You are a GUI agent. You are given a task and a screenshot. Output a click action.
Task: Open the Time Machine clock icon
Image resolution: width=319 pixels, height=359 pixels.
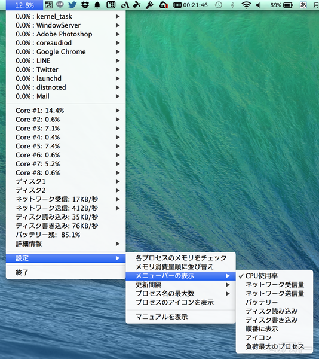[x=219, y=5]
